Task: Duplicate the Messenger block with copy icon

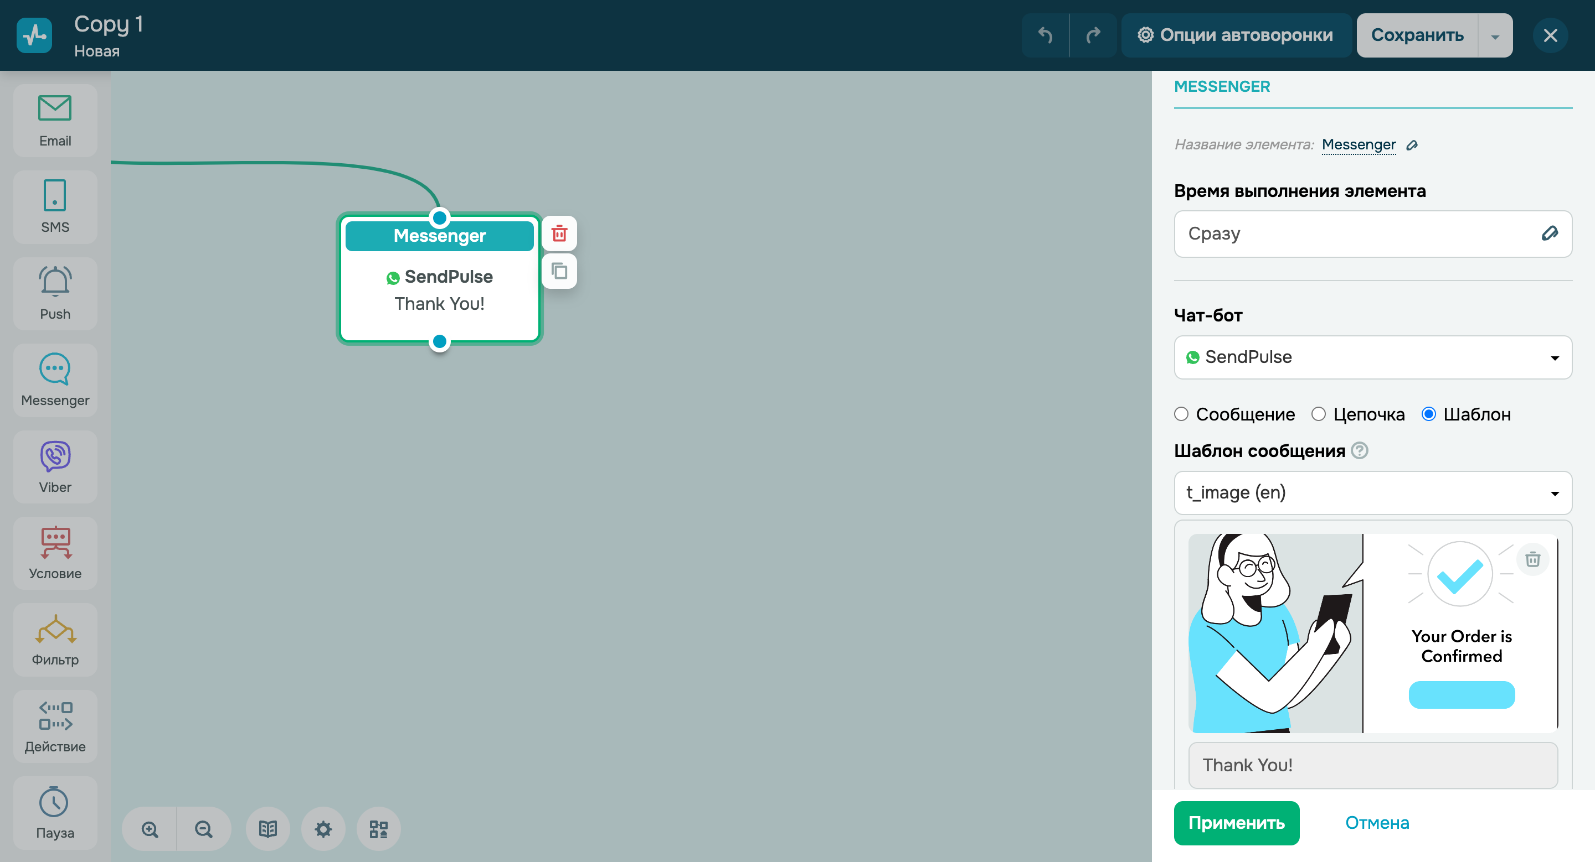Action: [x=559, y=271]
